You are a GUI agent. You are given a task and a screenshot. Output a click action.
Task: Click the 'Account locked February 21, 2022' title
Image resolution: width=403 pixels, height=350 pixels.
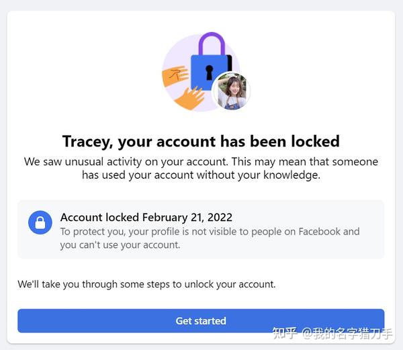point(146,218)
